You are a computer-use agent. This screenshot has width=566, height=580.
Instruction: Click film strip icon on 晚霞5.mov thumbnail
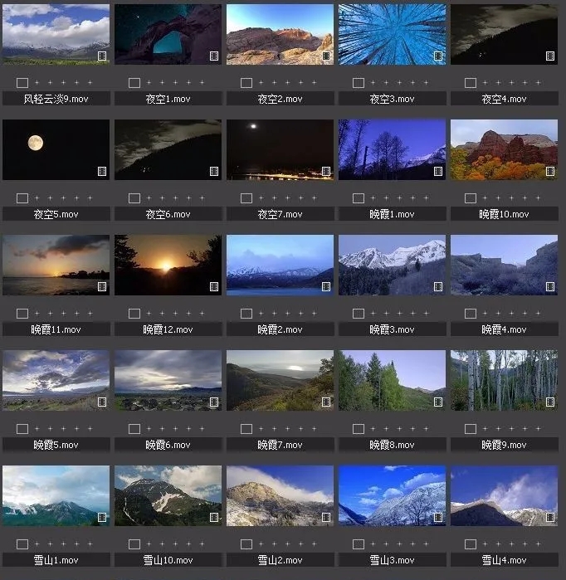(102, 402)
